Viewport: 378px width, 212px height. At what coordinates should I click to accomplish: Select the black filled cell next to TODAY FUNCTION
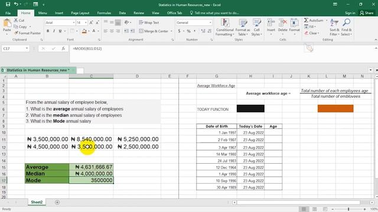pos(250,108)
